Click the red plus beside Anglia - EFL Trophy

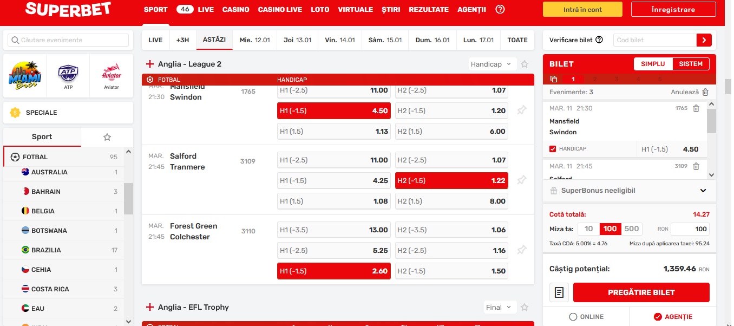point(150,307)
